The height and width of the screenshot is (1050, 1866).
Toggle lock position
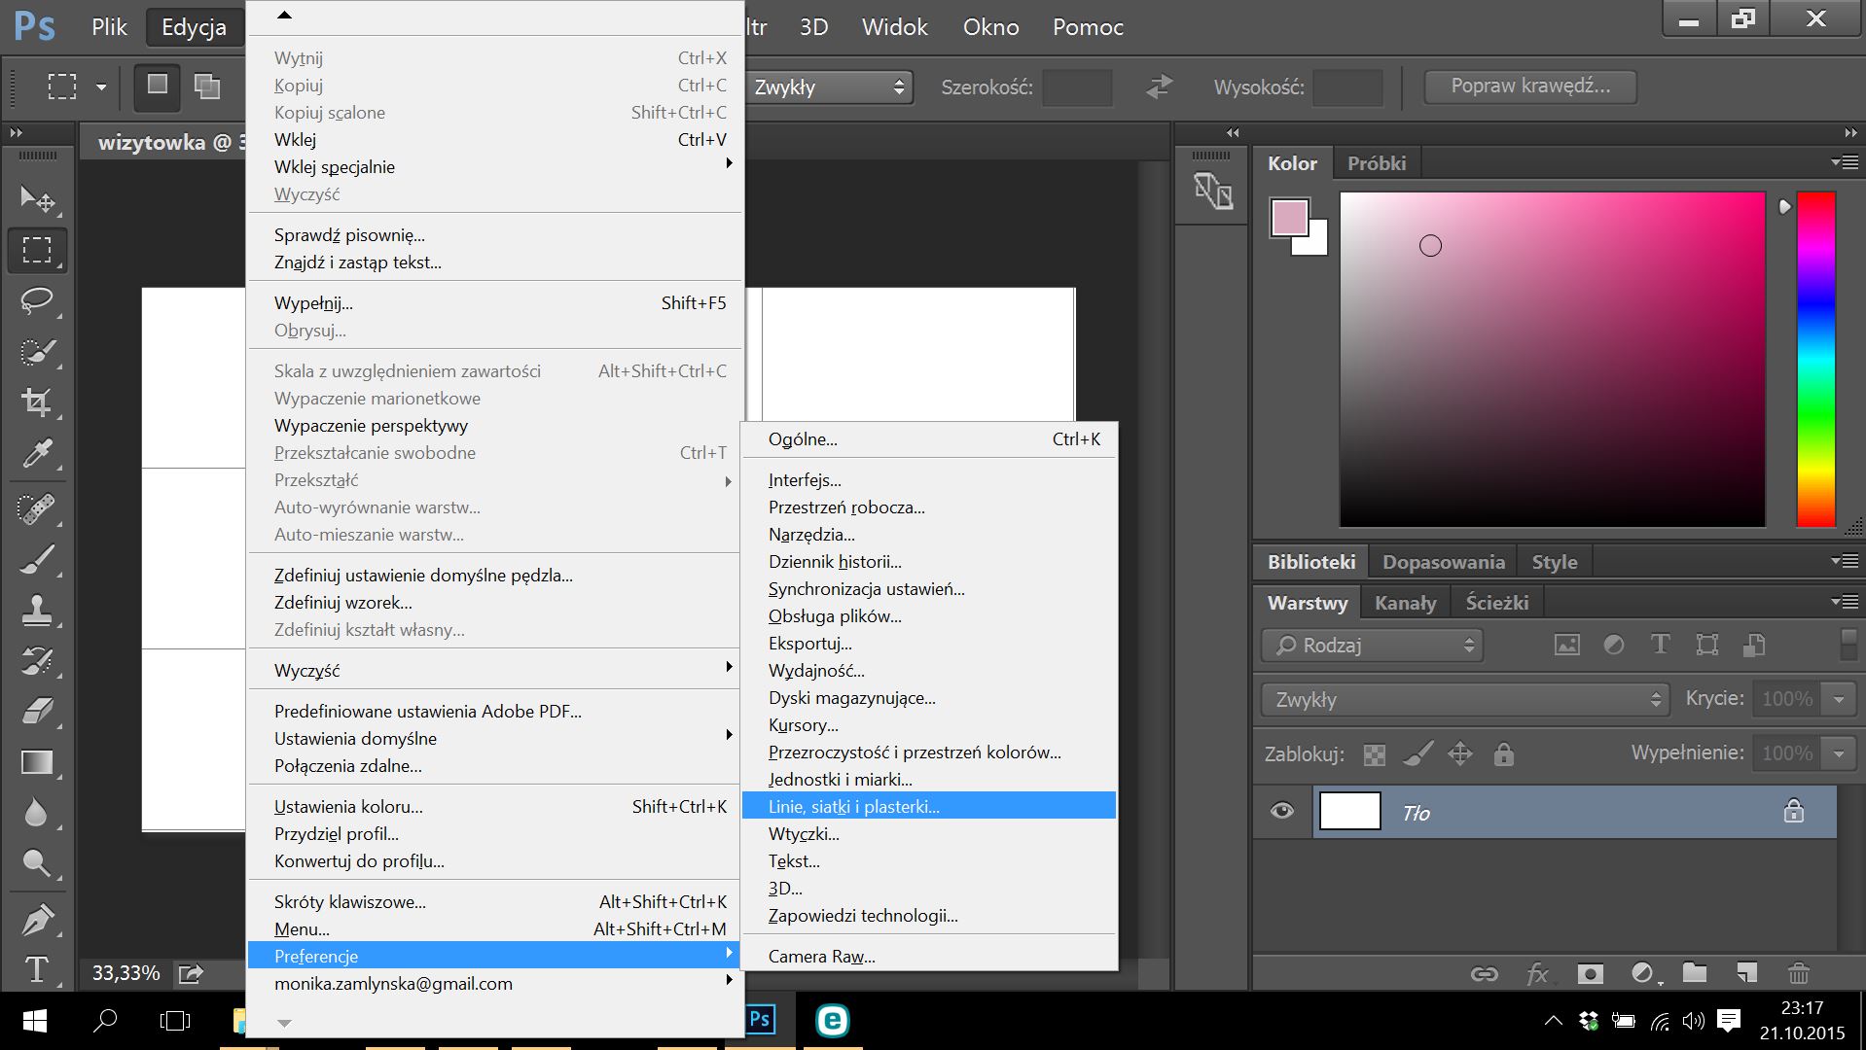point(1460,752)
